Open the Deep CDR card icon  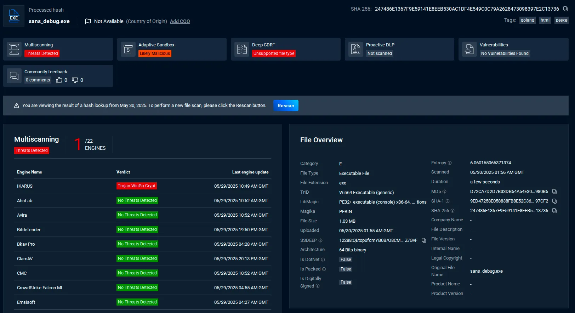click(242, 49)
